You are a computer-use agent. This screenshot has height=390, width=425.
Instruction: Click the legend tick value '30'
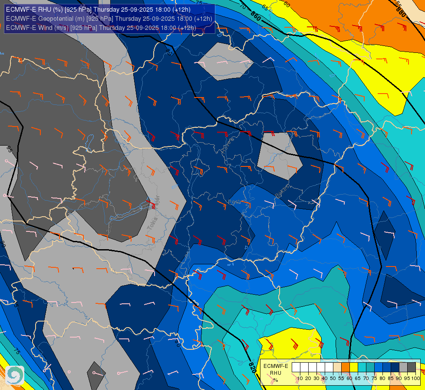click(316, 378)
